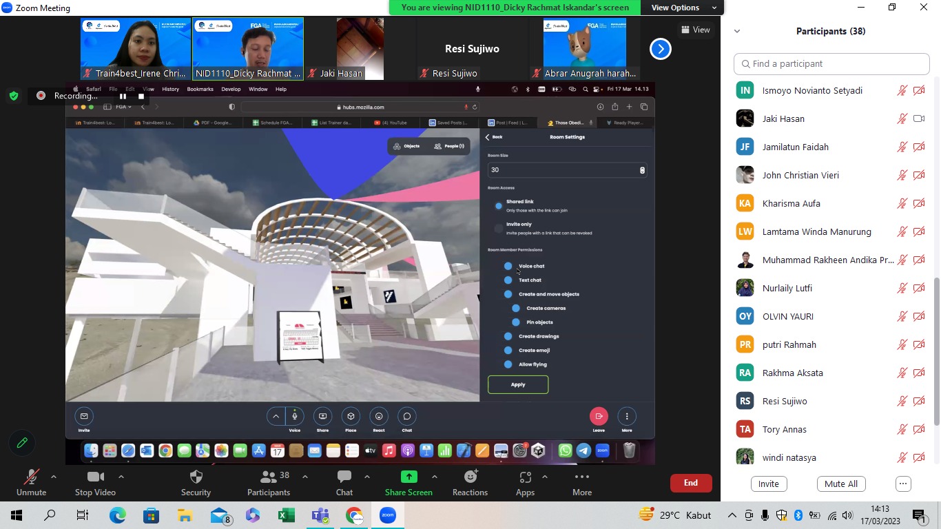Image resolution: width=941 pixels, height=529 pixels.
Task: Click the React emoji icon in Hubs
Action: pyautogui.click(x=378, y=417)
